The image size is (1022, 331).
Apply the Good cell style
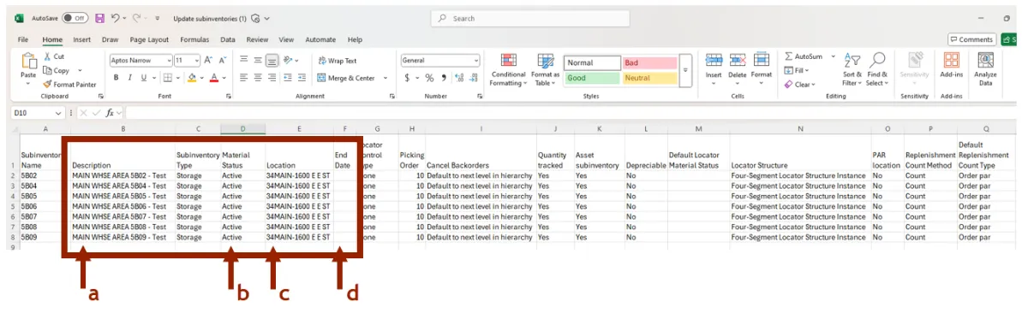(x=593, y=78)
